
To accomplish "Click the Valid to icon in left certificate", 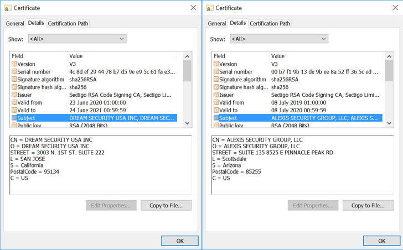I will 14,111.
